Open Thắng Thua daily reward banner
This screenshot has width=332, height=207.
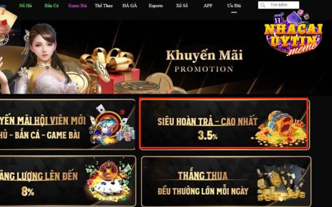pos(226,181)
